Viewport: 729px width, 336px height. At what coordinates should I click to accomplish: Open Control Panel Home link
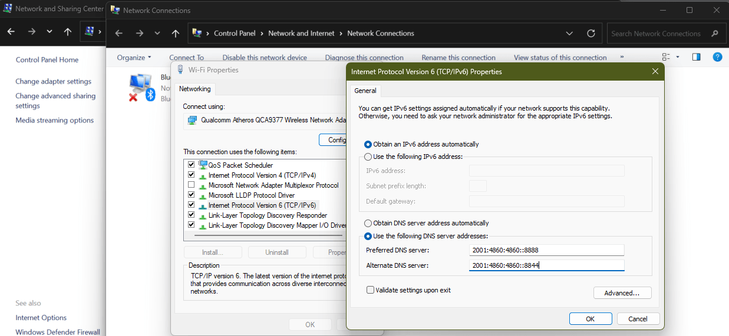point(47,60)
